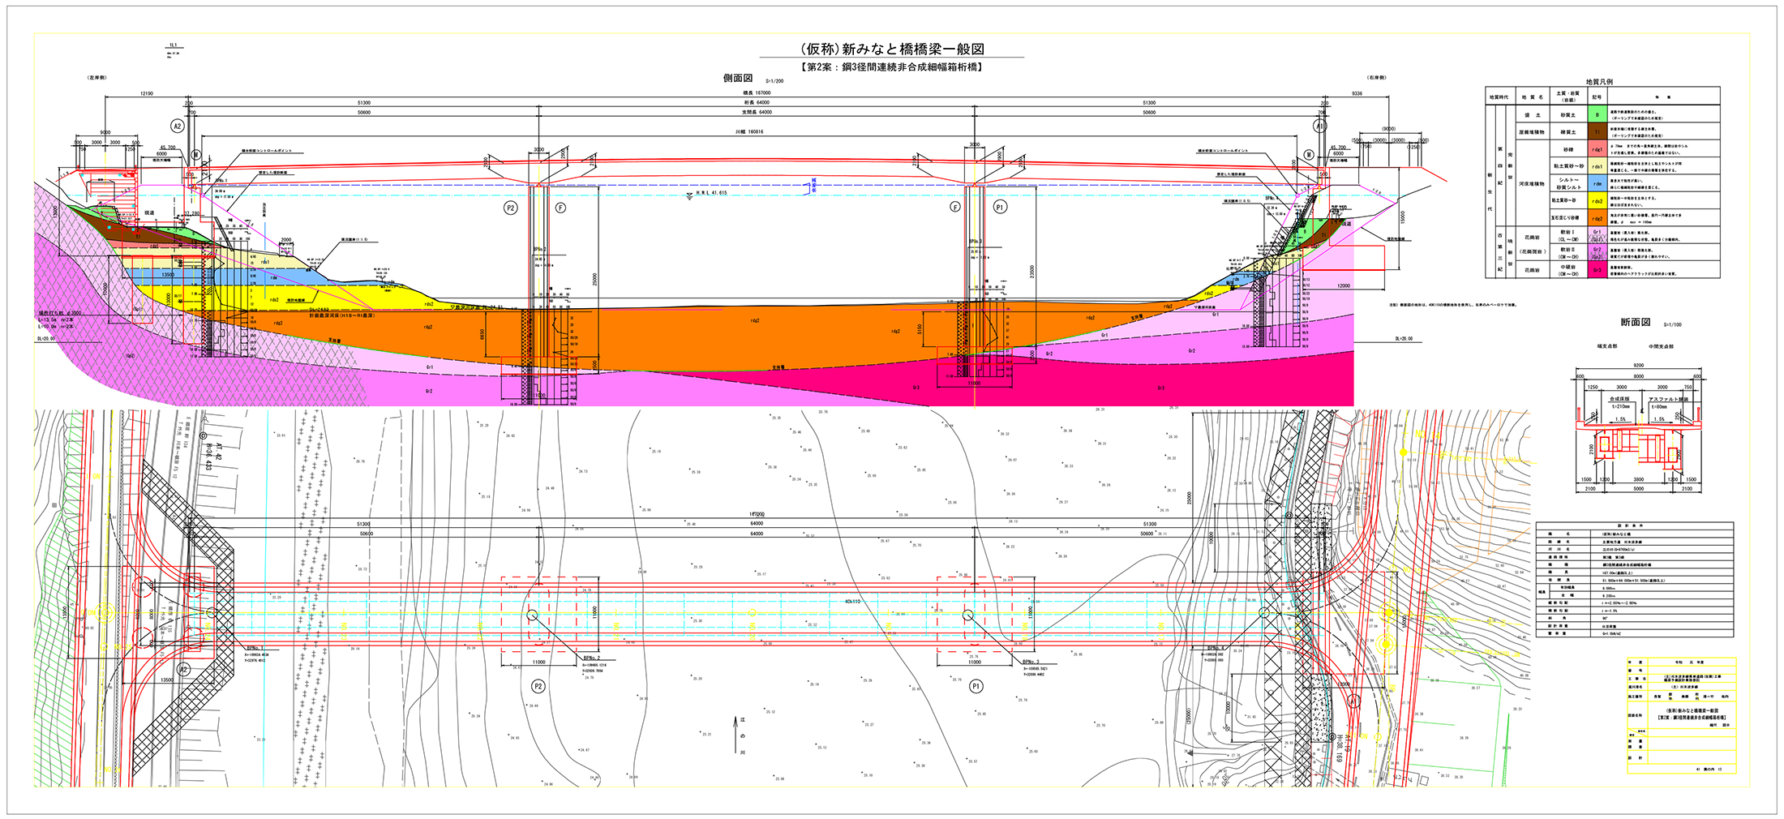1784x819 pixels.
Task: Select the circled P2 pier marker in the side view
Action: tap(510, 208)
